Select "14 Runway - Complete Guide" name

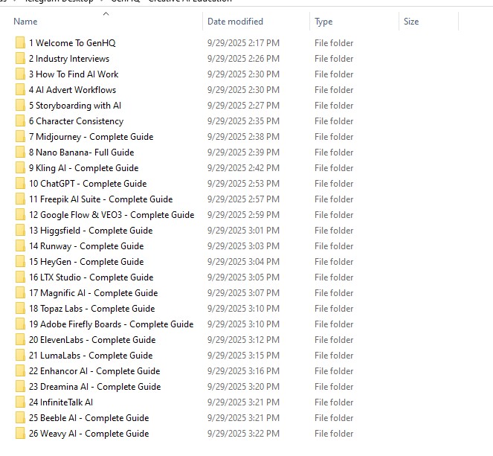86,246
